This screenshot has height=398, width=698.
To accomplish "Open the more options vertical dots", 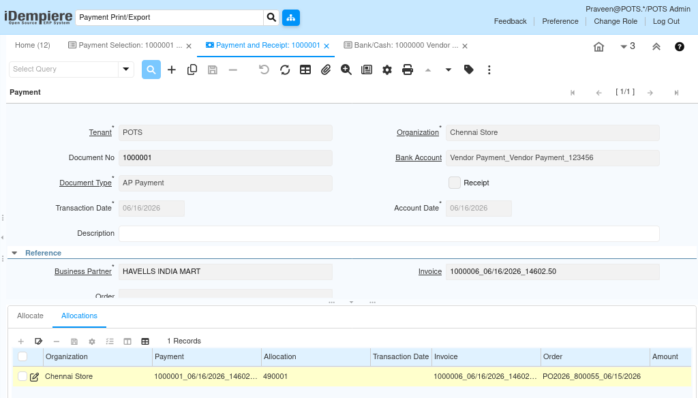I will coord(489,70).
